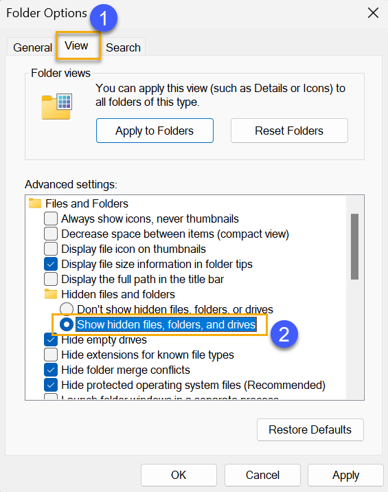Check Decrease space between items option

coord(51,234)
